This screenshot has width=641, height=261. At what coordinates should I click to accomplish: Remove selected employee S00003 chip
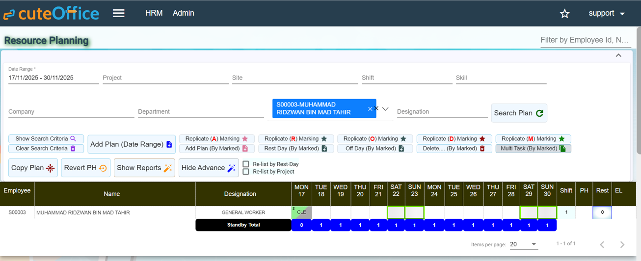tap(370, 109)
